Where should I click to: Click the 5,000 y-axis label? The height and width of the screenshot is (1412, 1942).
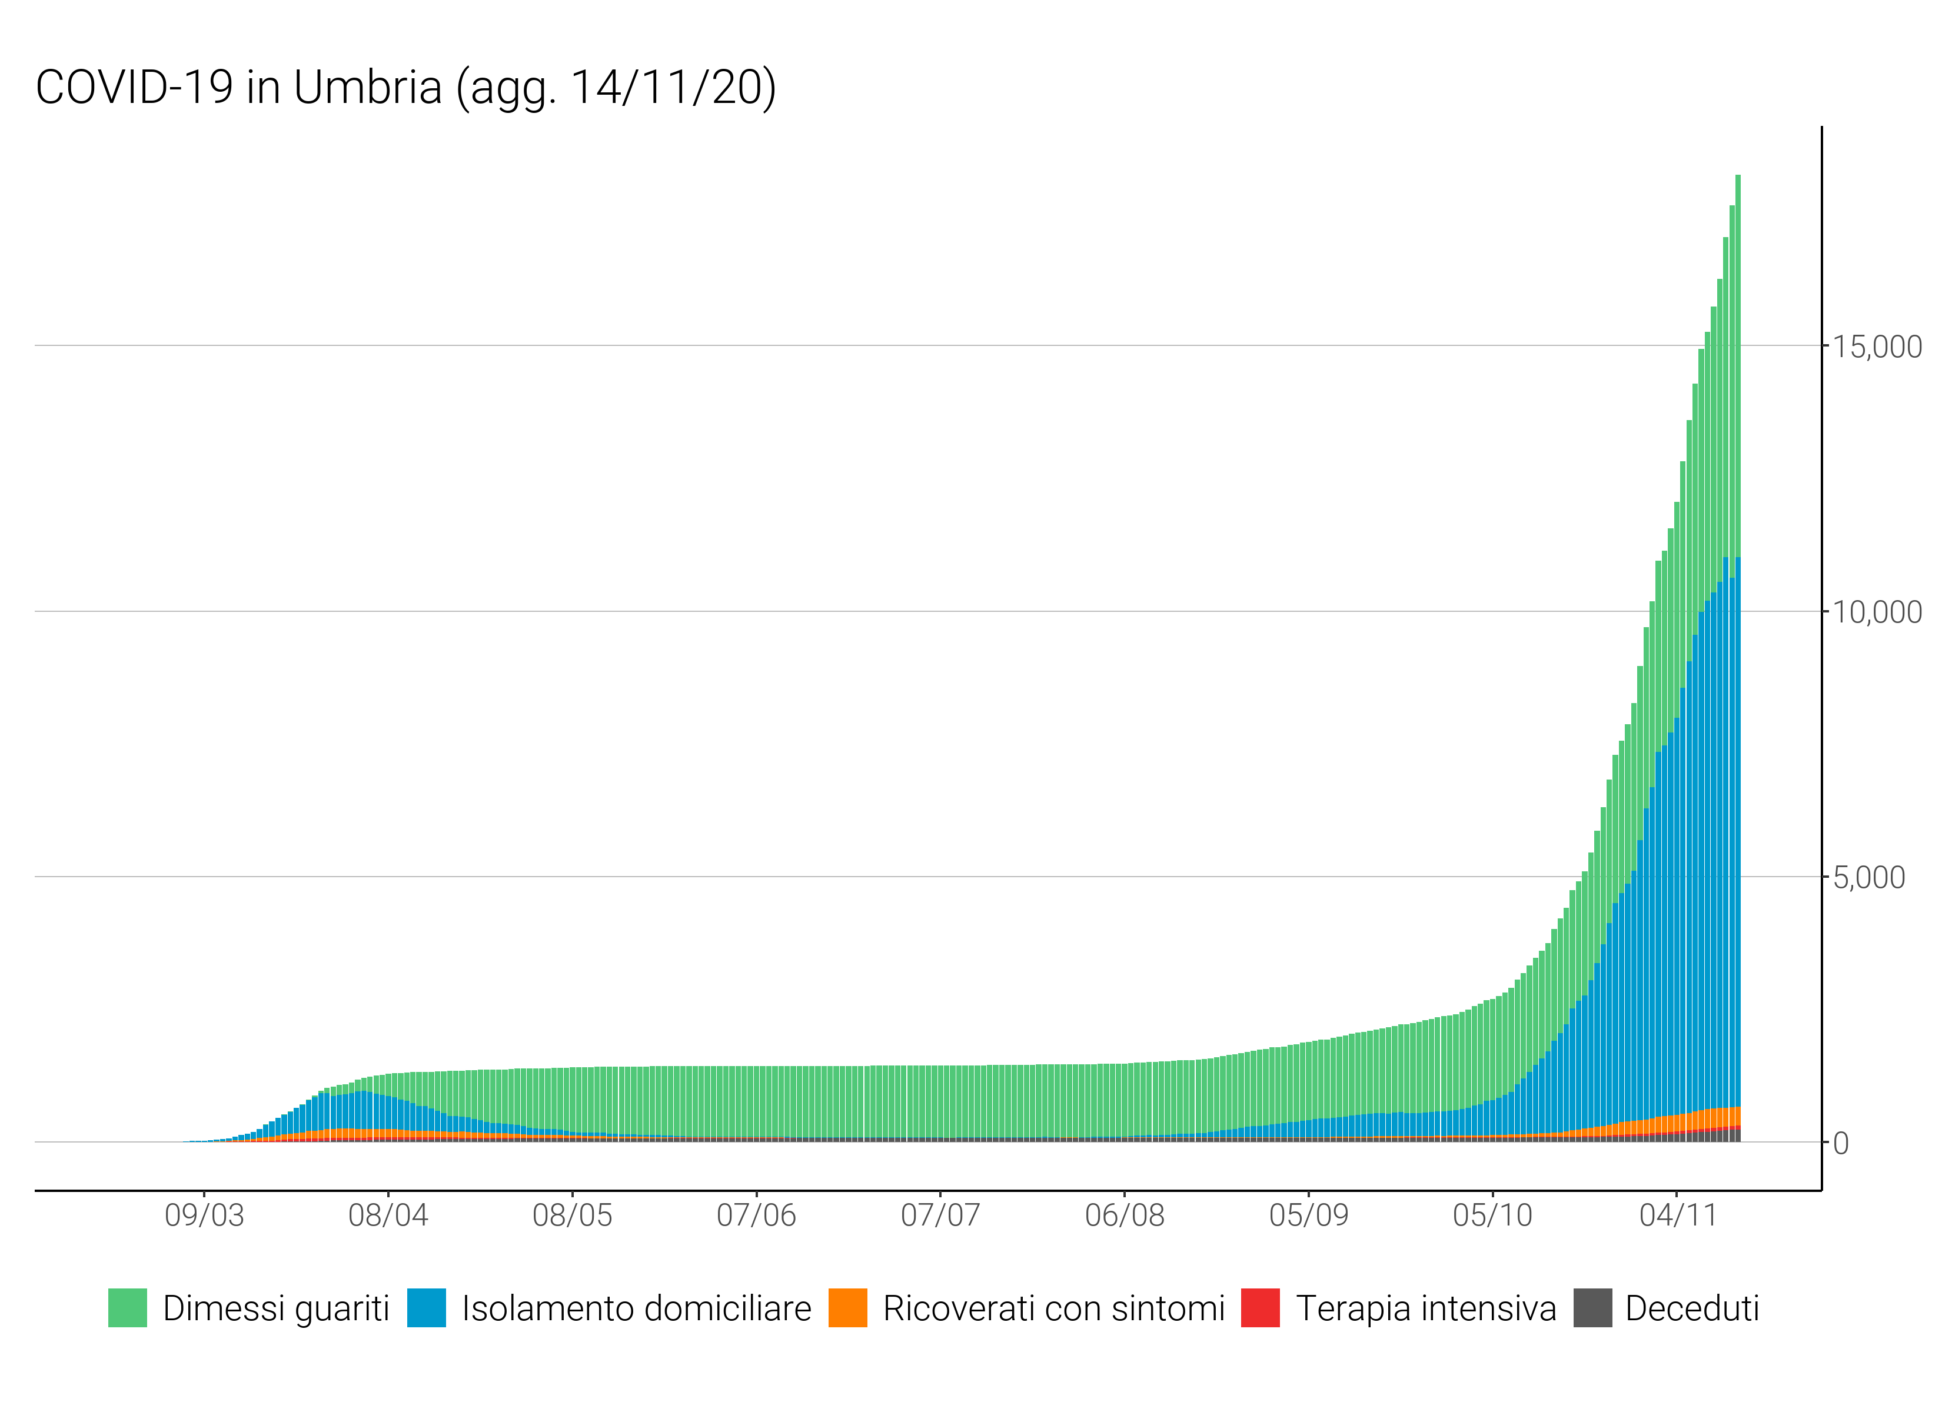coord(1868,878)
